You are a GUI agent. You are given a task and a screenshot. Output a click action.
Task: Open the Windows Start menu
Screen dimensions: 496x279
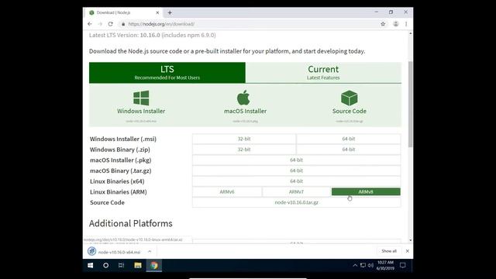pyautogui.click(x=90, y=265)
